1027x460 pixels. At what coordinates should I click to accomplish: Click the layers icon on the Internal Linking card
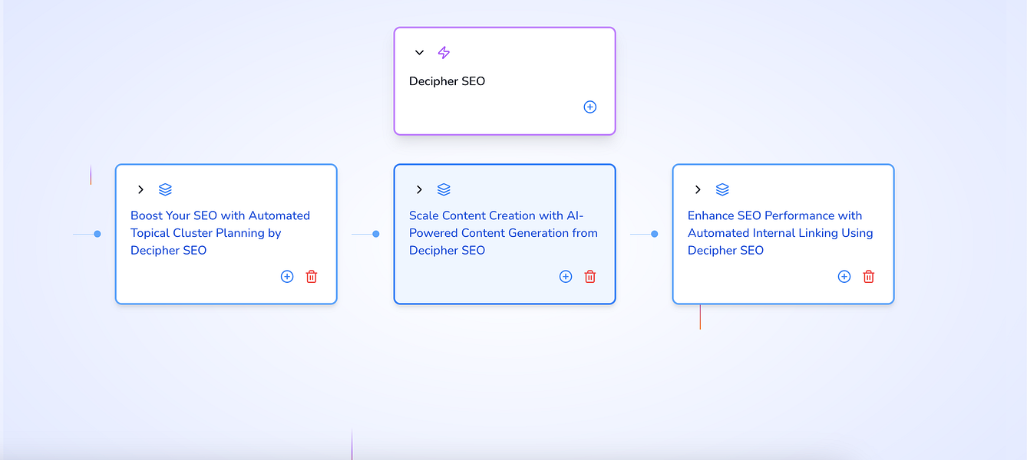[x=722, y=189]
